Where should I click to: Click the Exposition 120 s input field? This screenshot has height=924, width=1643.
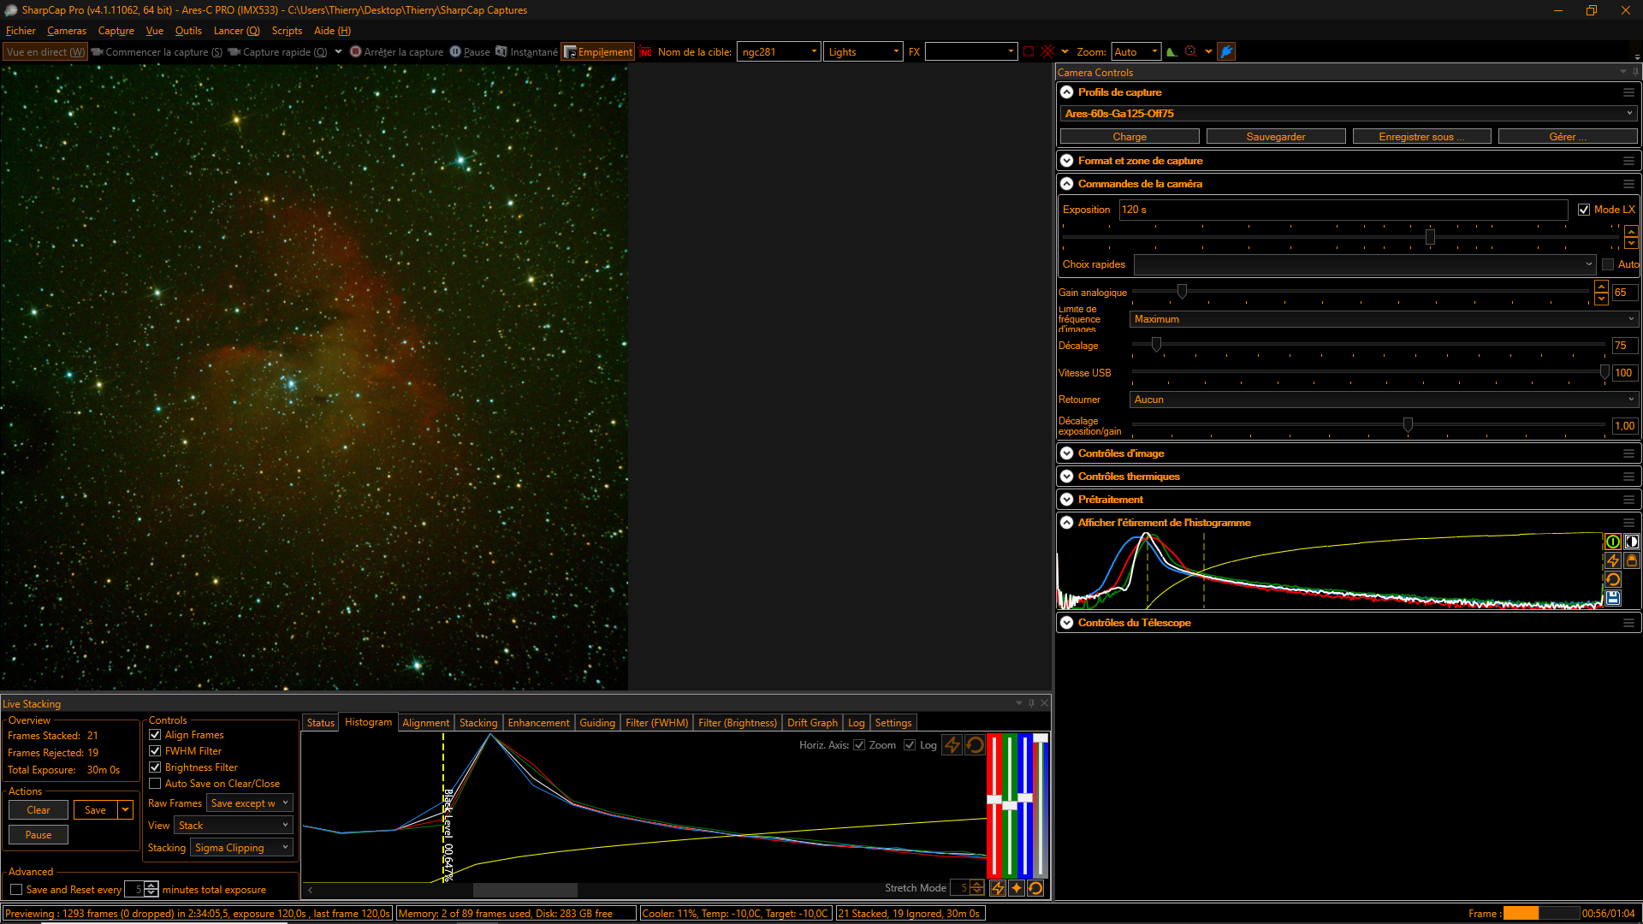pyautogui.click(x=1343, y=210)
